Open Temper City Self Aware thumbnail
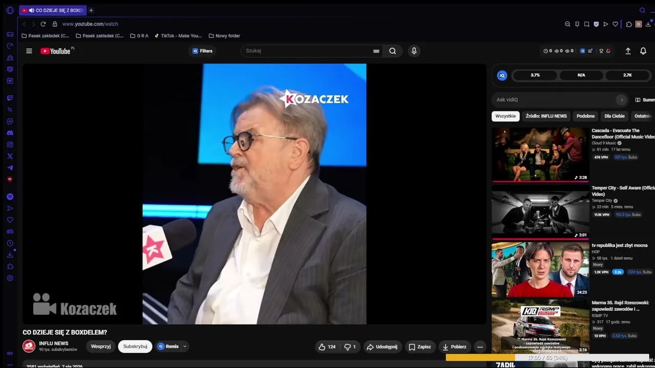The height and width of the screenshot is (368, 655). (x=540, y=212)
